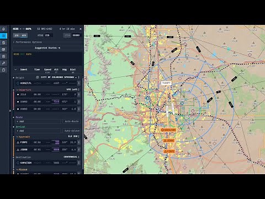The height and width of the screenshot is (199, 265).
Task: Click the flight plan list scrollbar
Action: tap(83, 123)
